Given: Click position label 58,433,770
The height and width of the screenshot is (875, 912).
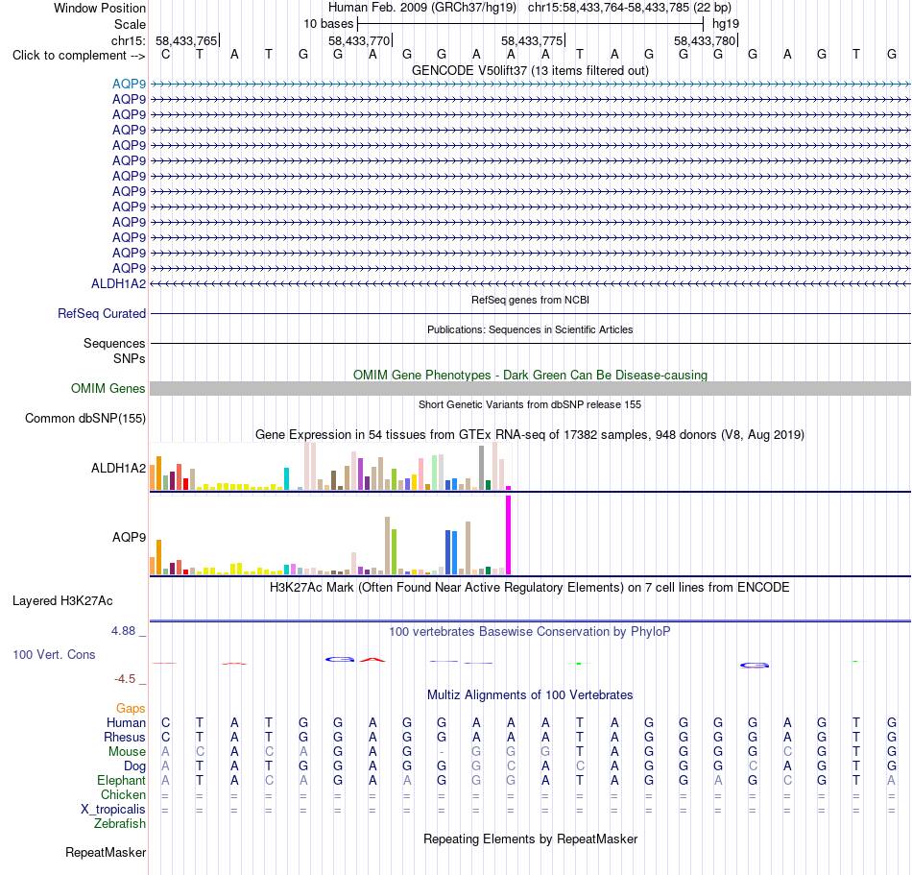Looking at the screenshot, I should click(x=359, y=40).
